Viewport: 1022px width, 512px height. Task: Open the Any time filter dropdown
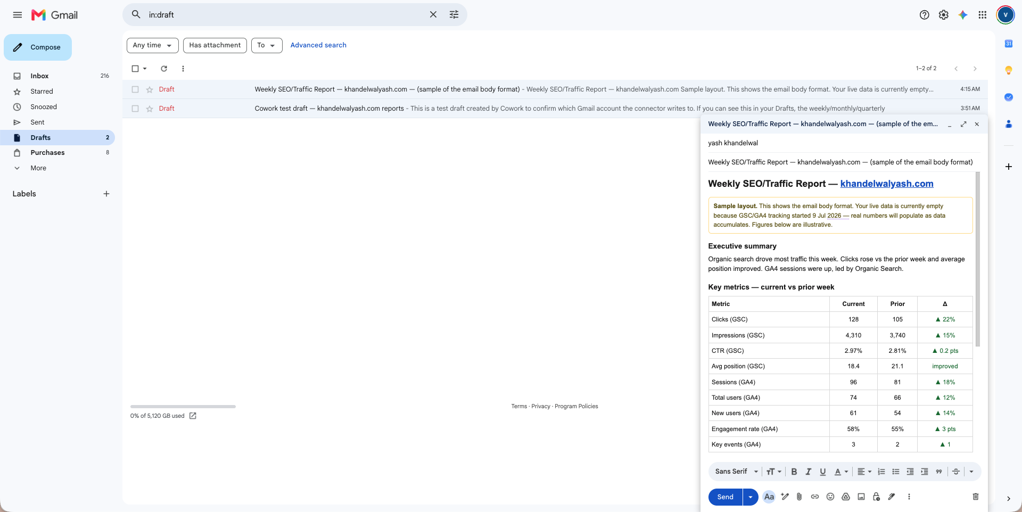(x=152, y=45)
